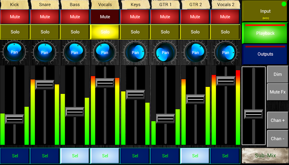Screen dimensions: 289x165
Task: Enable Solo on the Keys channel
Action: click(x=135, y=32)
